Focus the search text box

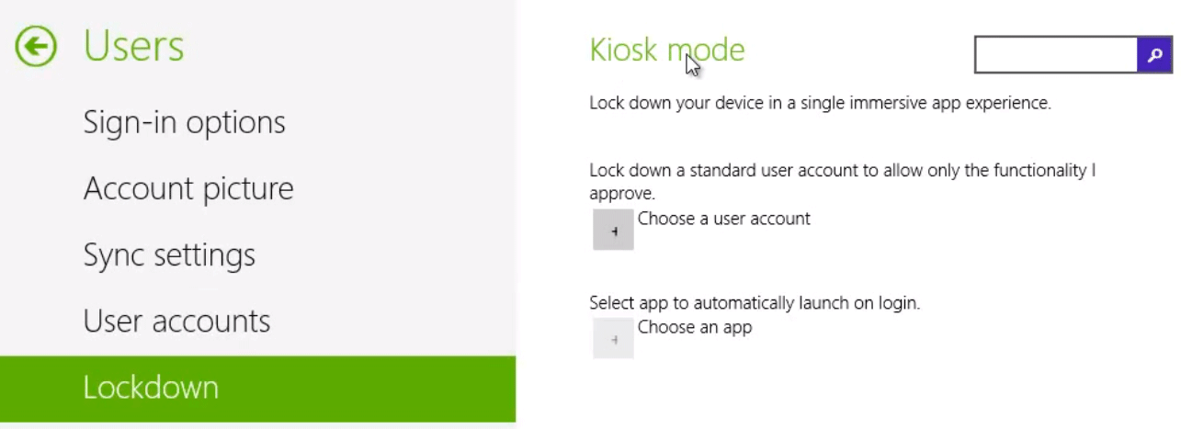(1056, 55)
